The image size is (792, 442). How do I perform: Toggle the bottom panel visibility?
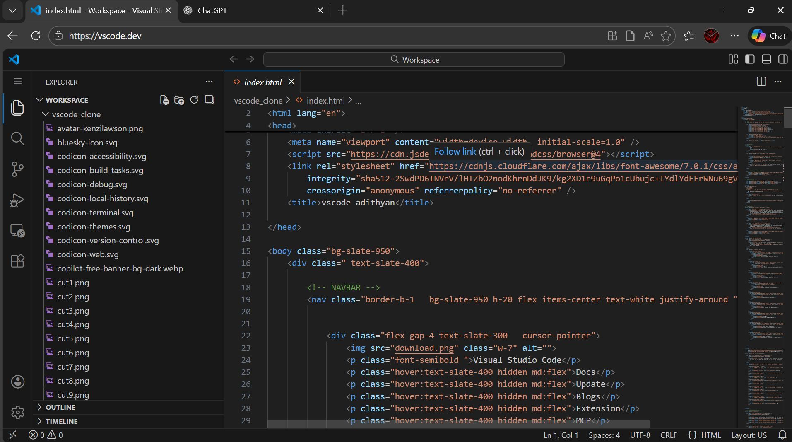[766, 59]
